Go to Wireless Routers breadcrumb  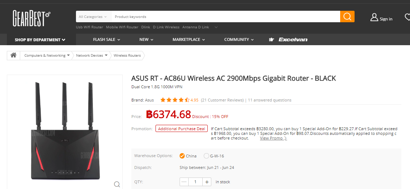127,55
